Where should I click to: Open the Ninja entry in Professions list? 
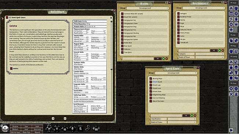182,26
